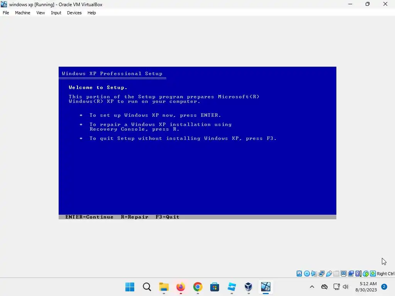
Task: Click 'This portion of the Setup program' text
Action: click(x=164, y=97)
